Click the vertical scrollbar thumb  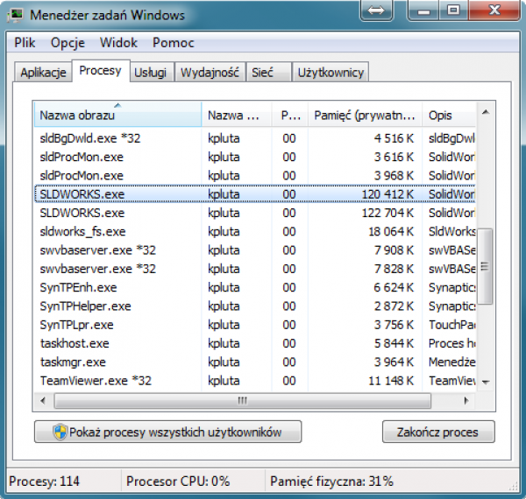[x=485, y=266]
